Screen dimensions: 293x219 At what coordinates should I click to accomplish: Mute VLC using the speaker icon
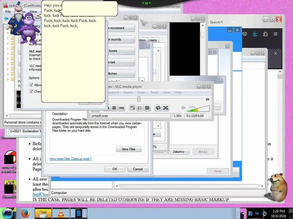(183, 108)
